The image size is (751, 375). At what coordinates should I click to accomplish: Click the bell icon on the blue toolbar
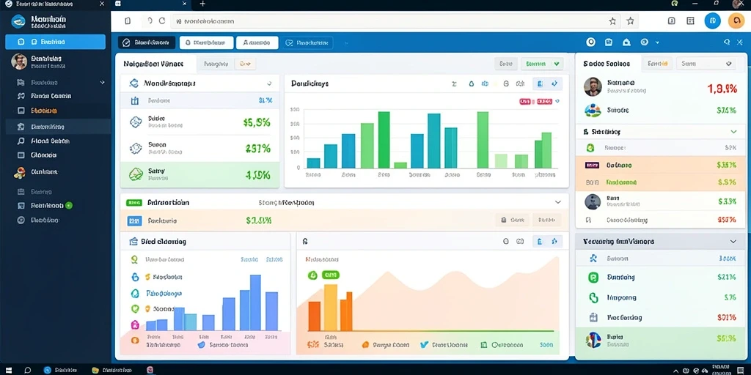tap(626, 42)
